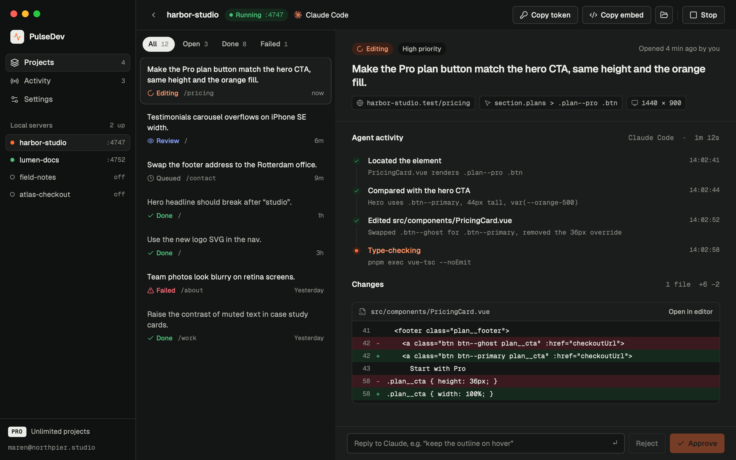Click the Running :4747 status badge
Screen dimensions: 736x460
click(x=256, y=15)
